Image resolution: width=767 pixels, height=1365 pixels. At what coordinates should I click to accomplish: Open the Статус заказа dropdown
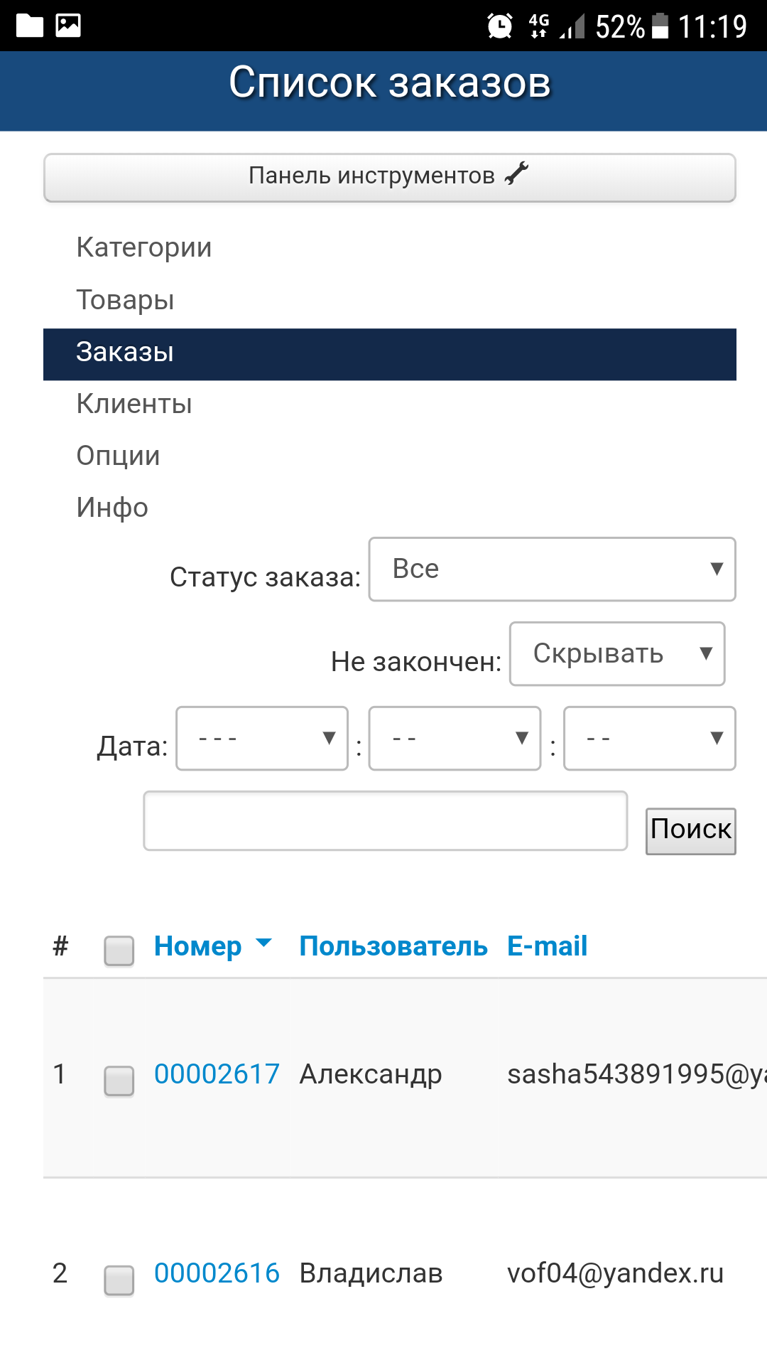click(x=552, y=569)
